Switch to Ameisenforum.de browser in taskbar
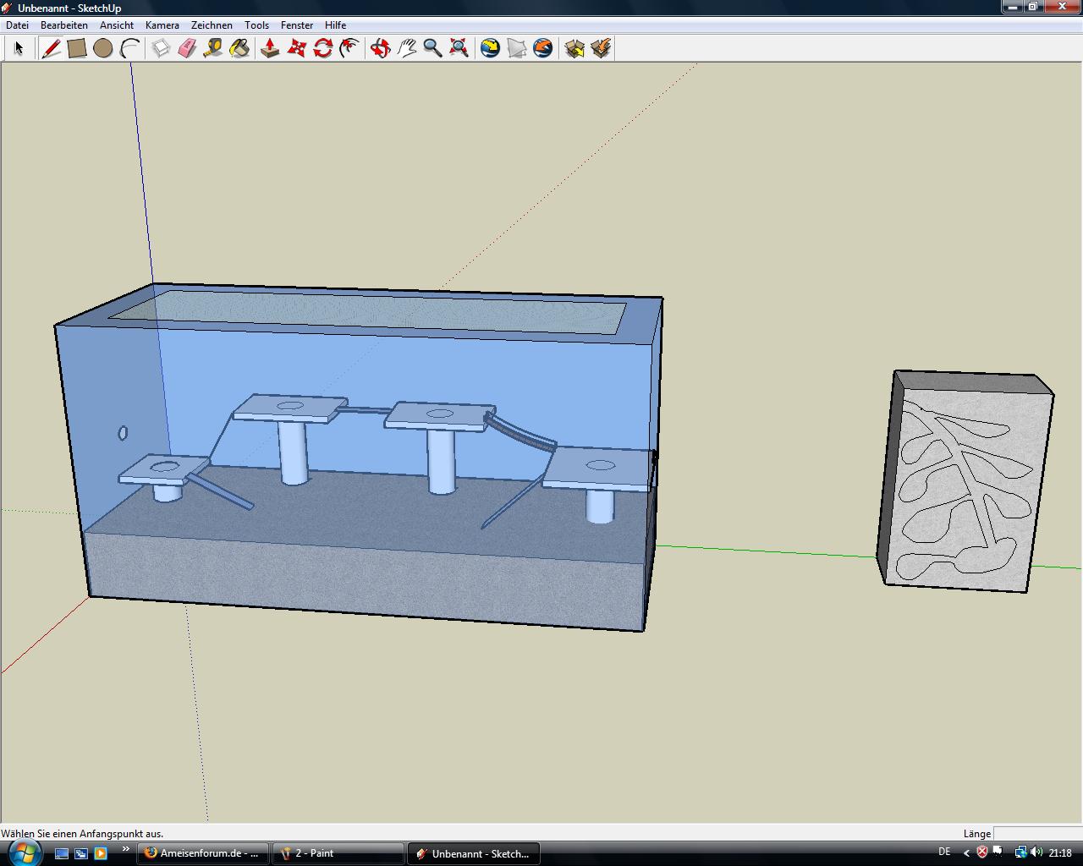 (x=203, y=853)
